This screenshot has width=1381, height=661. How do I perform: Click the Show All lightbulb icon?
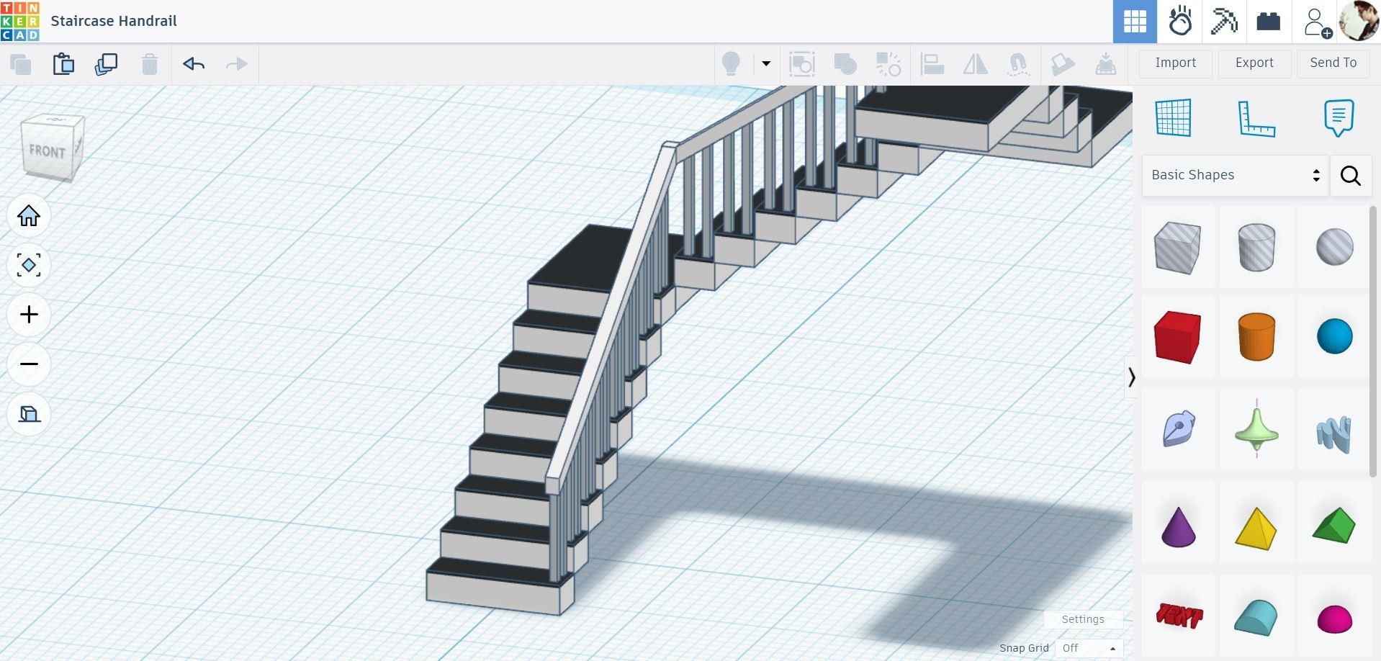(x=731, y=64)
